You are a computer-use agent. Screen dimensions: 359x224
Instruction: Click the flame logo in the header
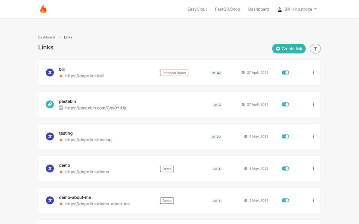(x=43, y=9)
